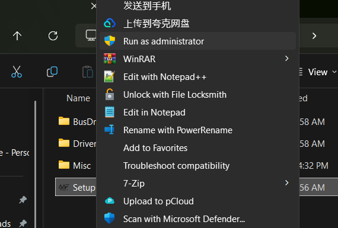
Task: Click the PowerRename icon
Action: tap(110, 130)
